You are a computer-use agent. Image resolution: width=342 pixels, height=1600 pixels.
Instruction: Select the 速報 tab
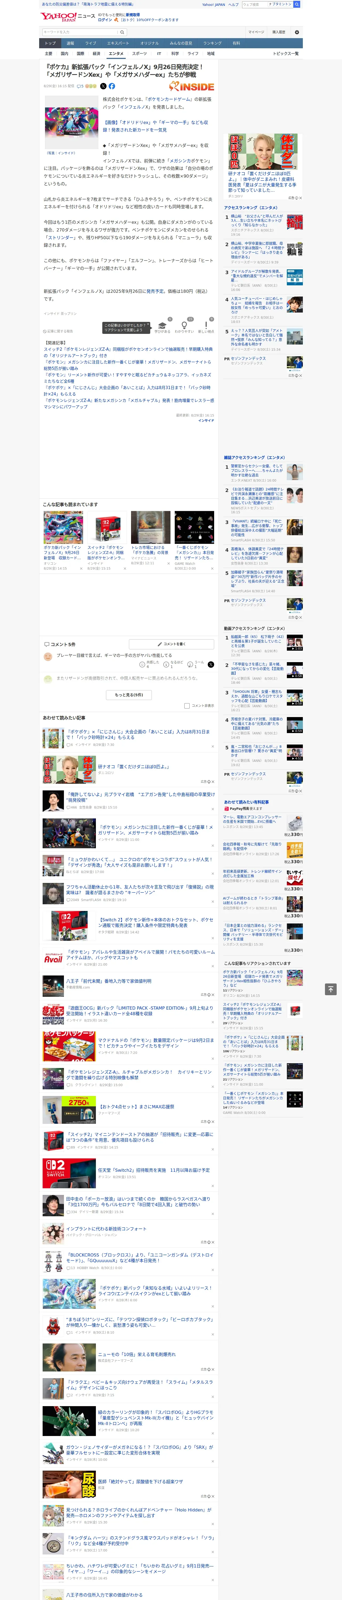(70, 43)
